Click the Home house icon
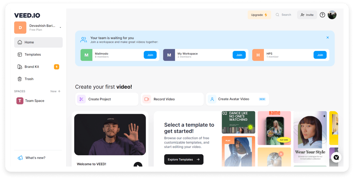 [x=20, y=42]
